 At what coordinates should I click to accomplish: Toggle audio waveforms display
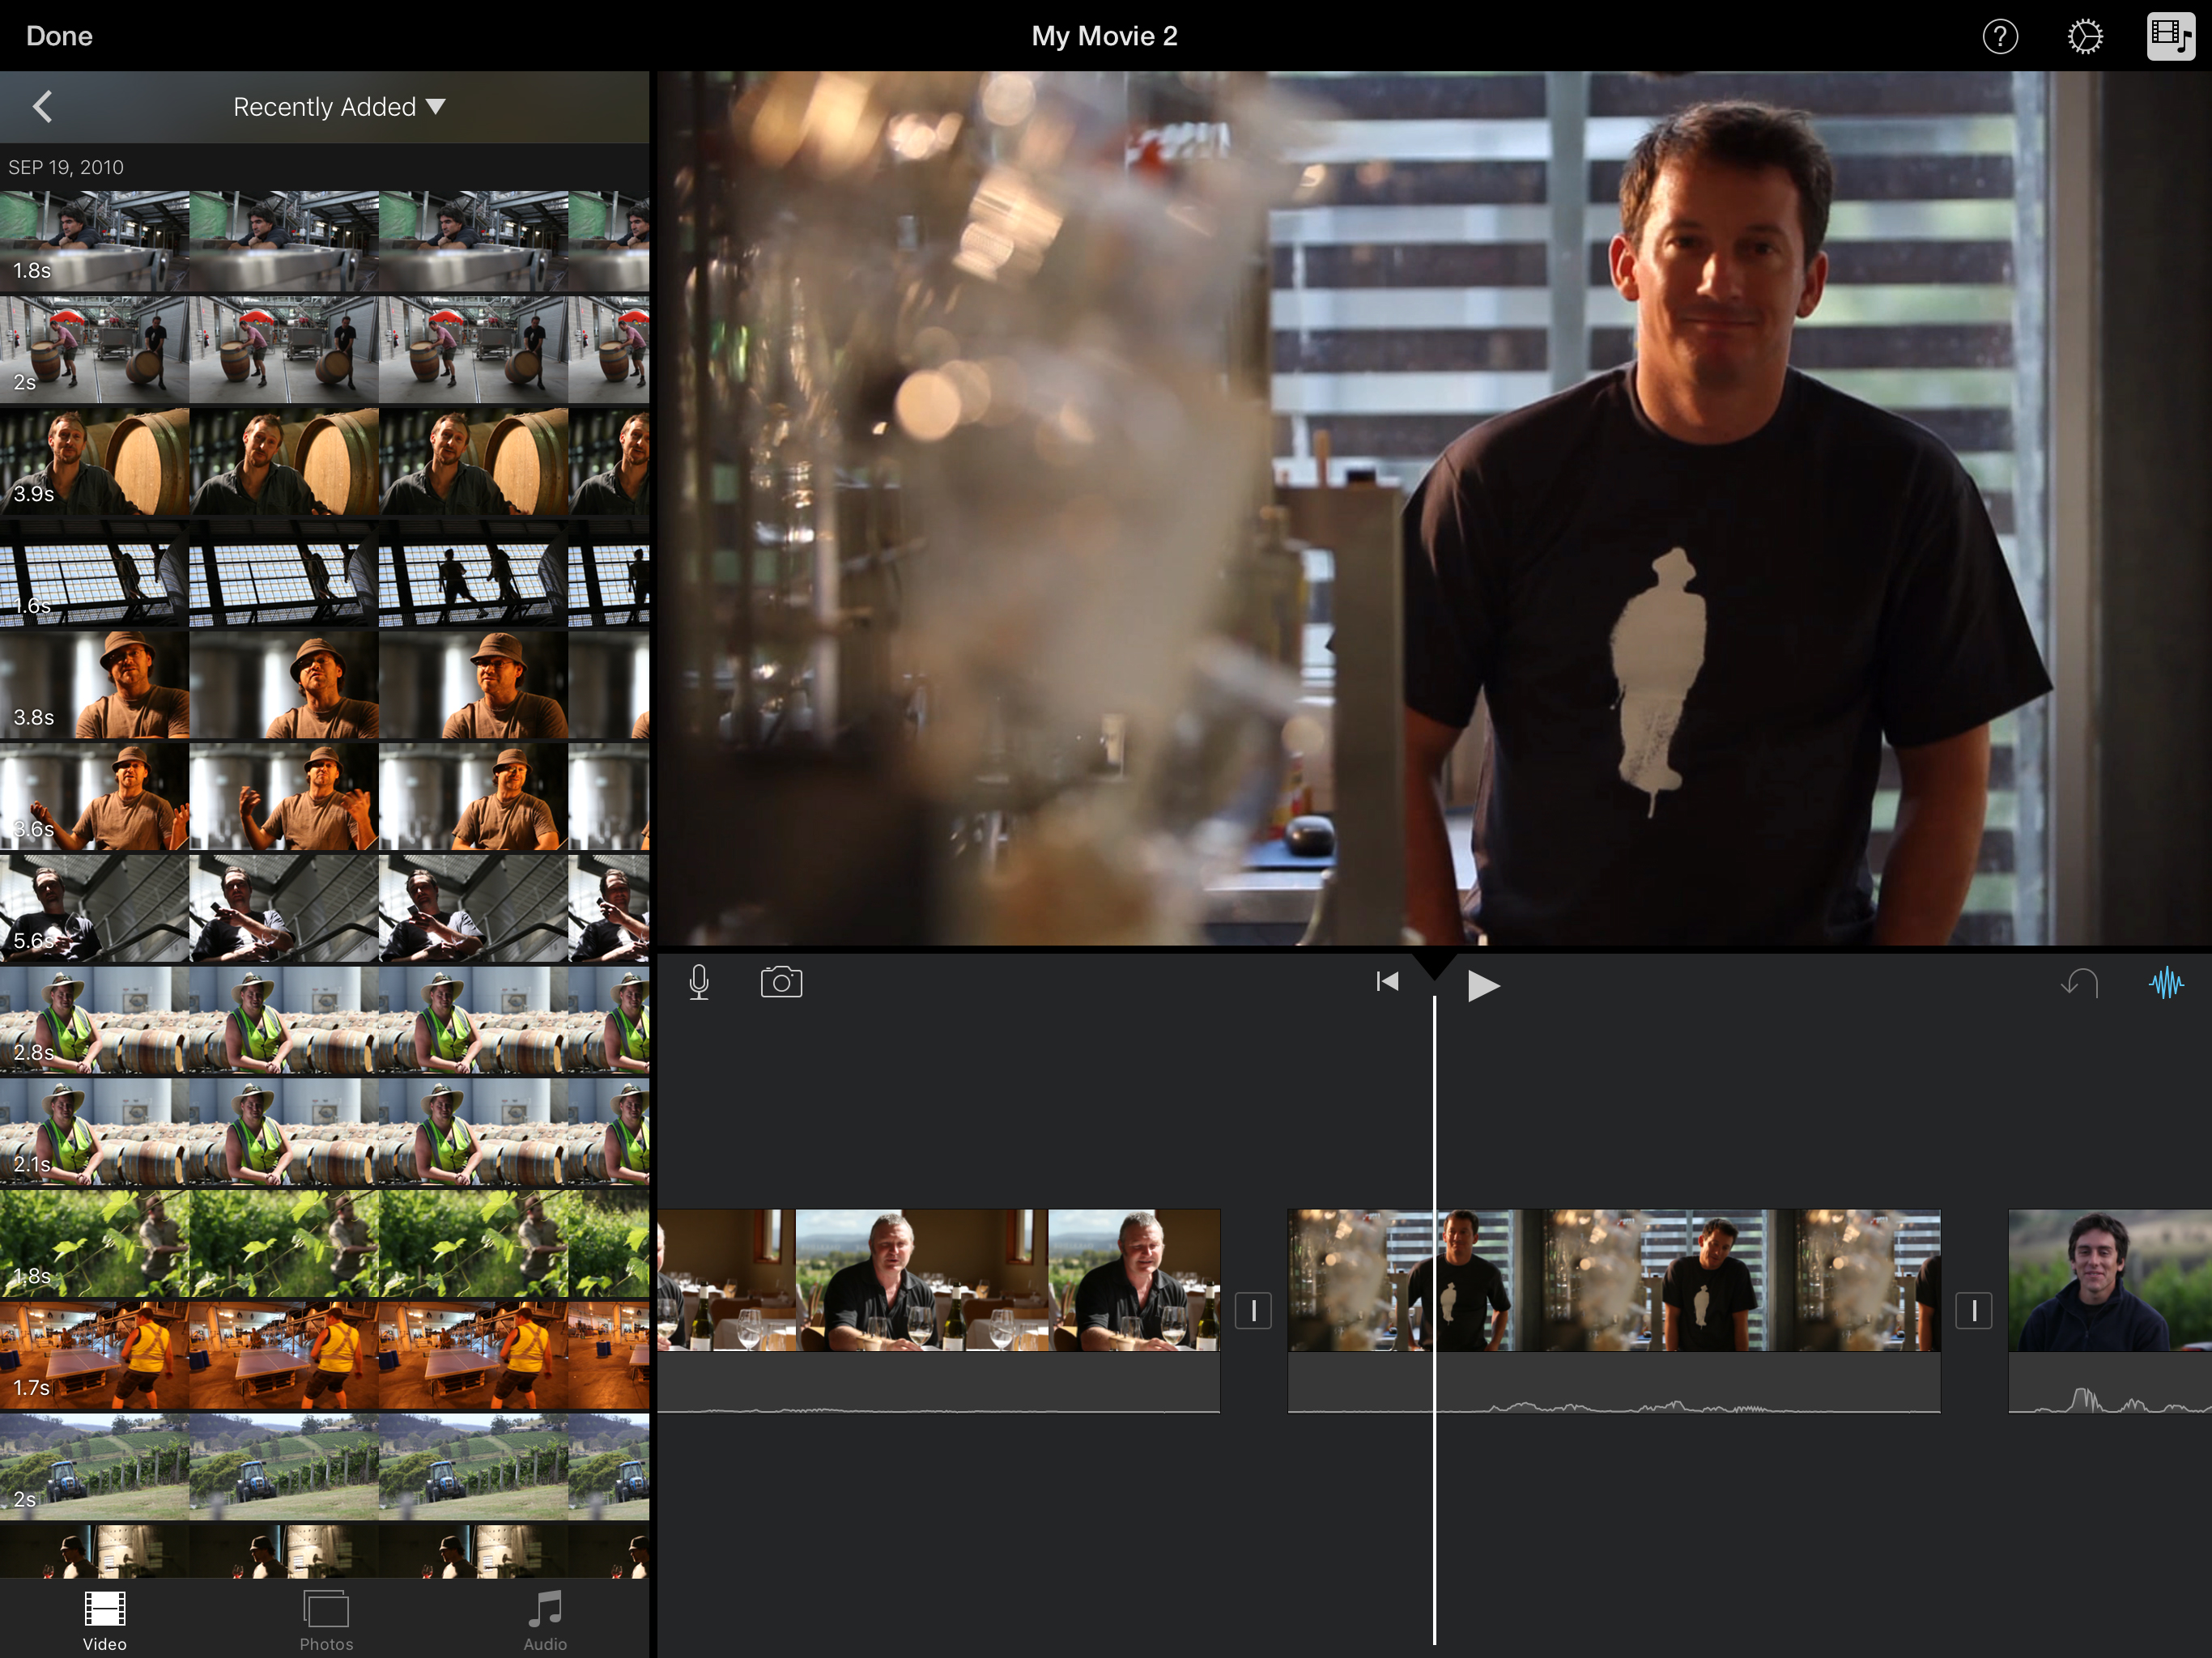(x=2166, y=982)
